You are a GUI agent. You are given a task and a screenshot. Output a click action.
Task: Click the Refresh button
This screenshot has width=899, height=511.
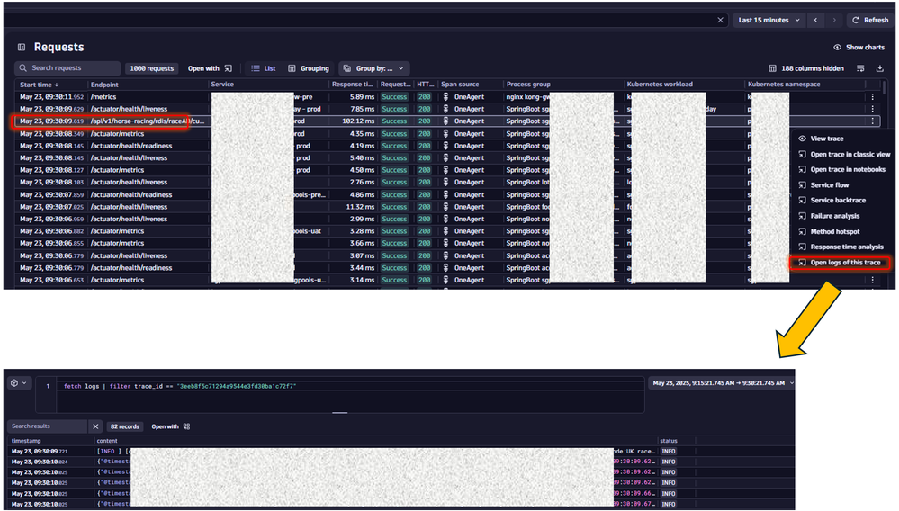pyautogui.click(x=870, y=20)
